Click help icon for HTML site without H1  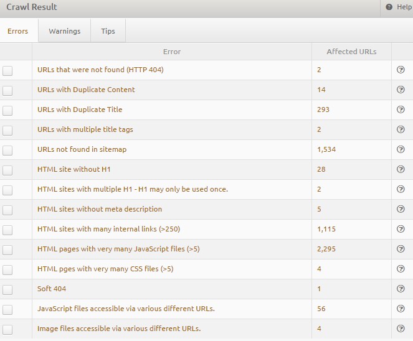click(x=401, y=169)
